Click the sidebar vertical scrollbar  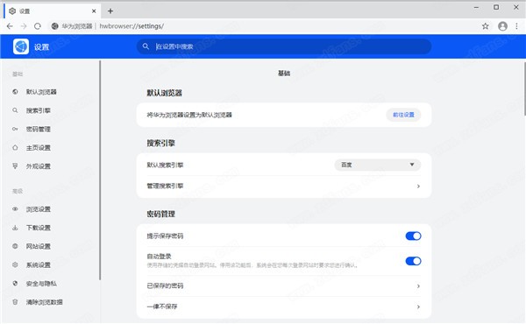(100, 170)
